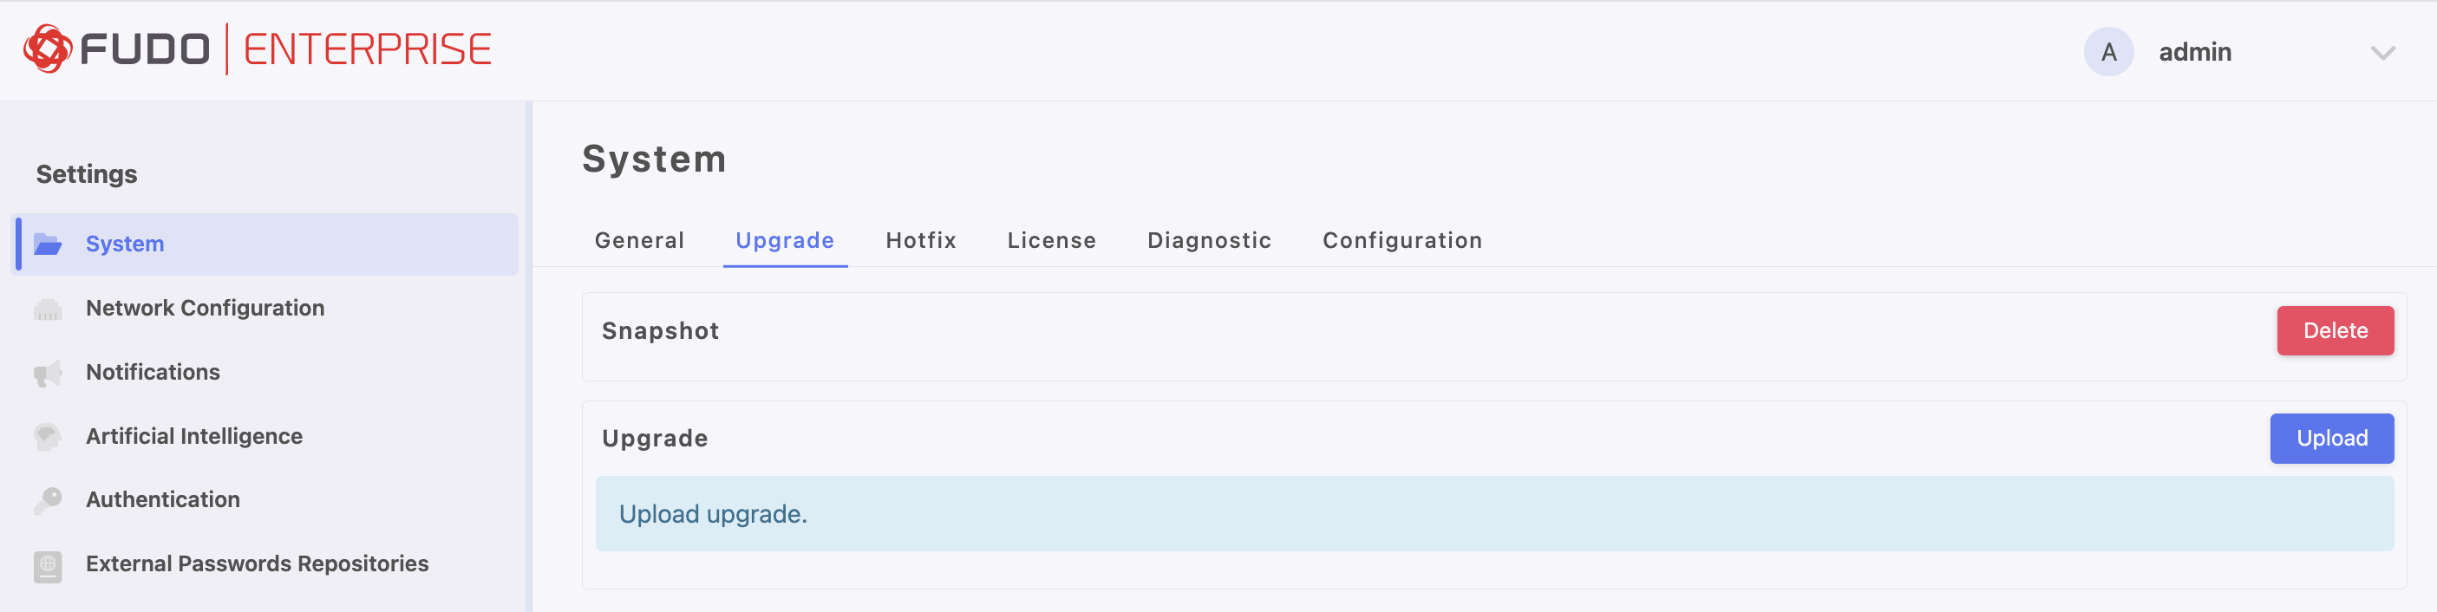Open Network Configuration settings

[205, 309]
